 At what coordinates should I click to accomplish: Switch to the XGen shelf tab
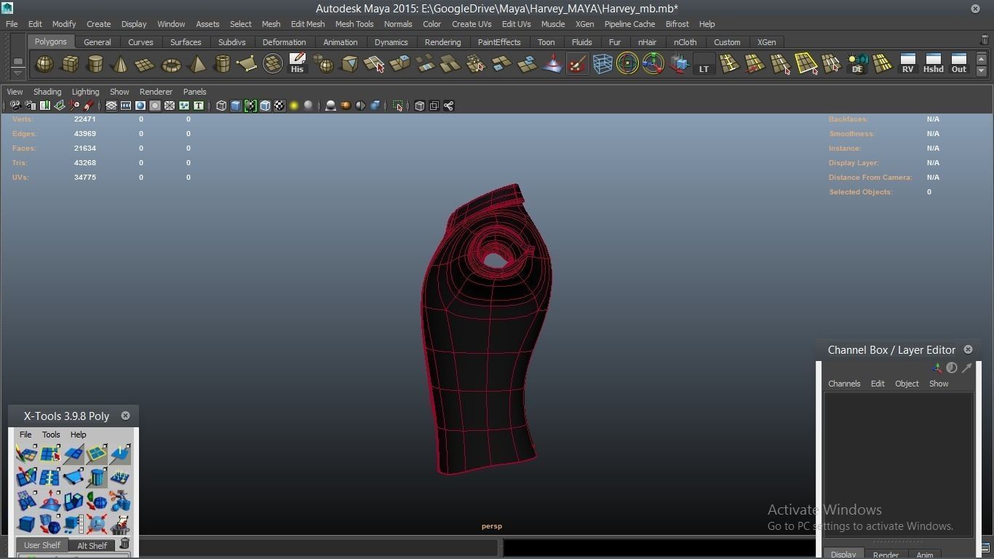pos(766,42)
